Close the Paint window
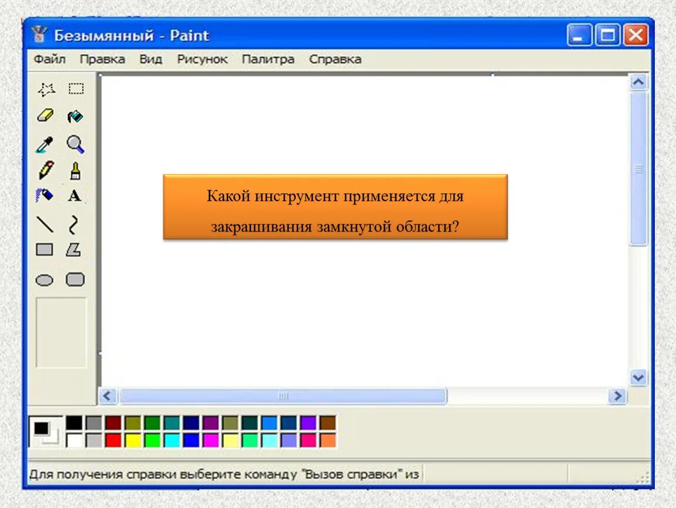 click(x=636, y=35)
